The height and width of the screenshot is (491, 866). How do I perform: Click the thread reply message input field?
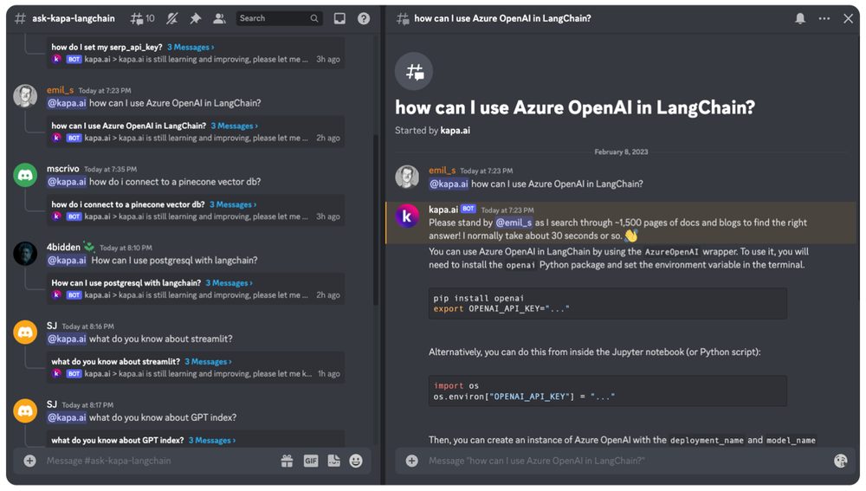click(627, 461)
